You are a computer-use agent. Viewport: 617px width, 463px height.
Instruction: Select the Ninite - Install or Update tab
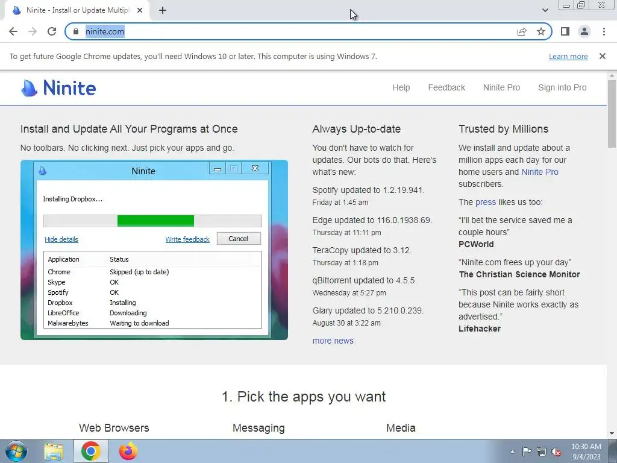77,10
